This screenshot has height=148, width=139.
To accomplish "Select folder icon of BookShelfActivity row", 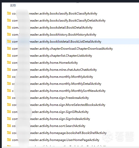I will 9,133.
